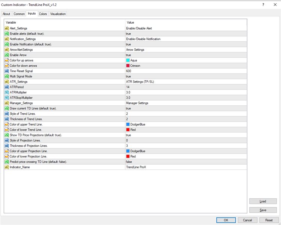Switch to the Visualization tab
This screenshot has width=281, height=225.
tap(58, 14)
